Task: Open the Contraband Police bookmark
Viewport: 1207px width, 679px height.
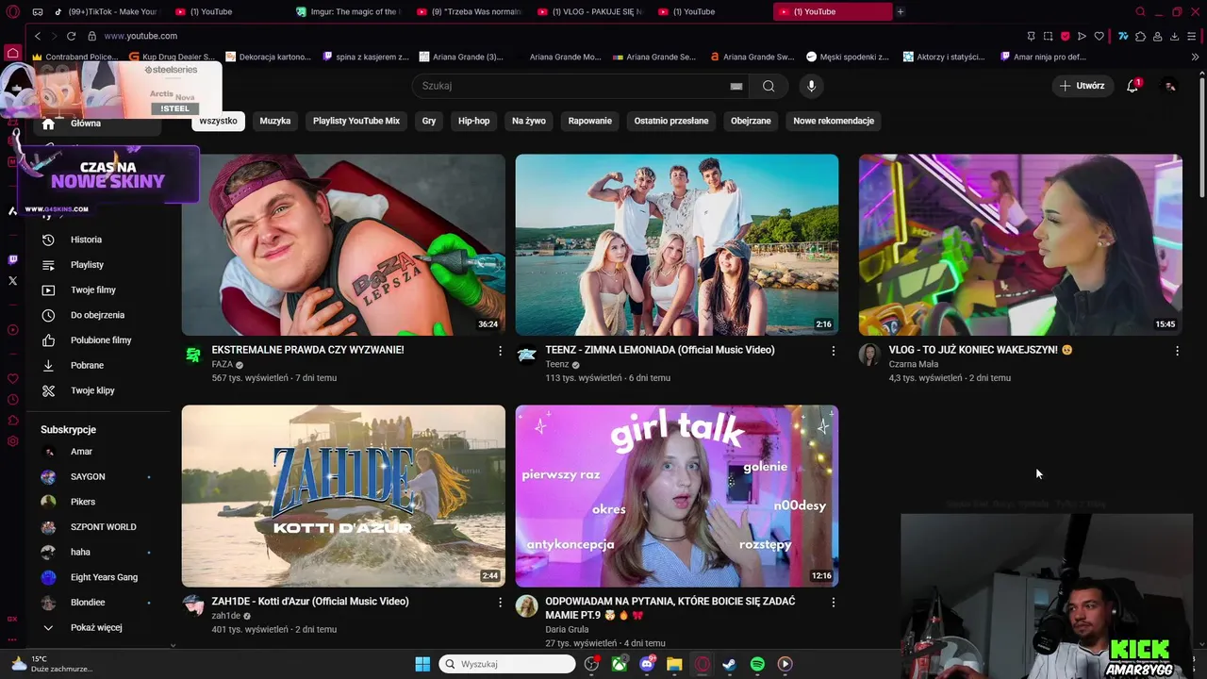Action: click(x=75, y=57)
